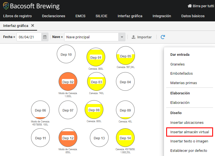Select the Dep 05 tank circle
The width and height of the screenshot is (215, 156).
pos(125,56)
